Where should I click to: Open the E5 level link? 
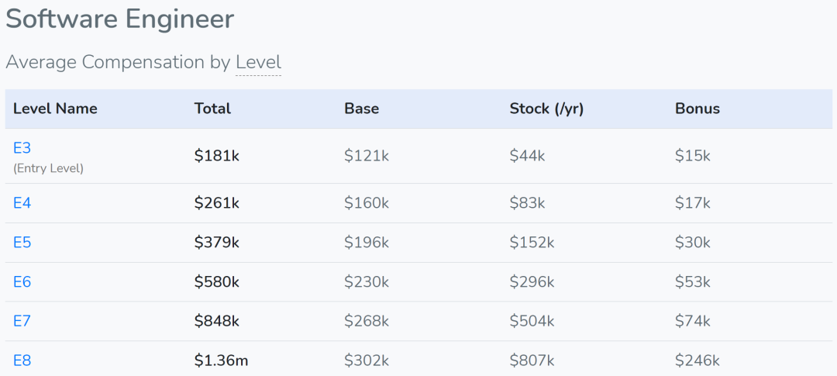point(22,243)
